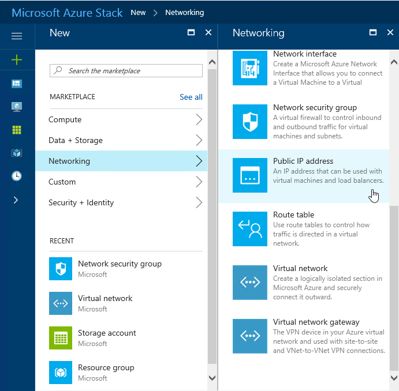This screenshot has height=391, width=399.
Task: Click New blade scrollbar down arrow
Action: (212, 378)
